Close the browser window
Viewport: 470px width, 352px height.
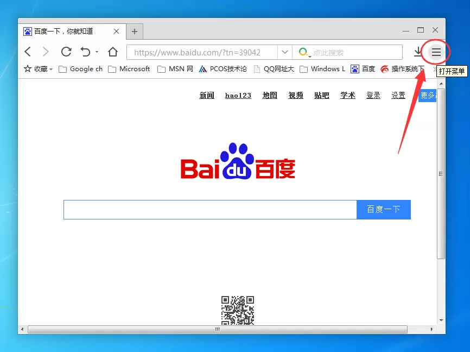[435, 30]
